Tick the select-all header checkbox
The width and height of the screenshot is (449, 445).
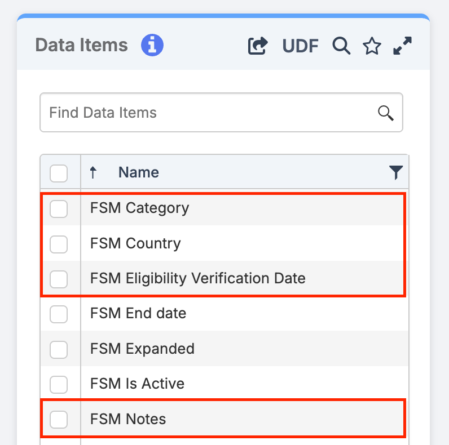point(59,173)
